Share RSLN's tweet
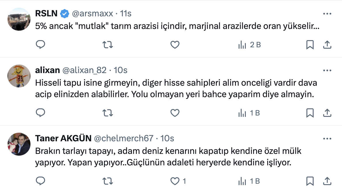The height and width of the screenshot is (192, 342). pyautogui.click(x=327, y=45)
